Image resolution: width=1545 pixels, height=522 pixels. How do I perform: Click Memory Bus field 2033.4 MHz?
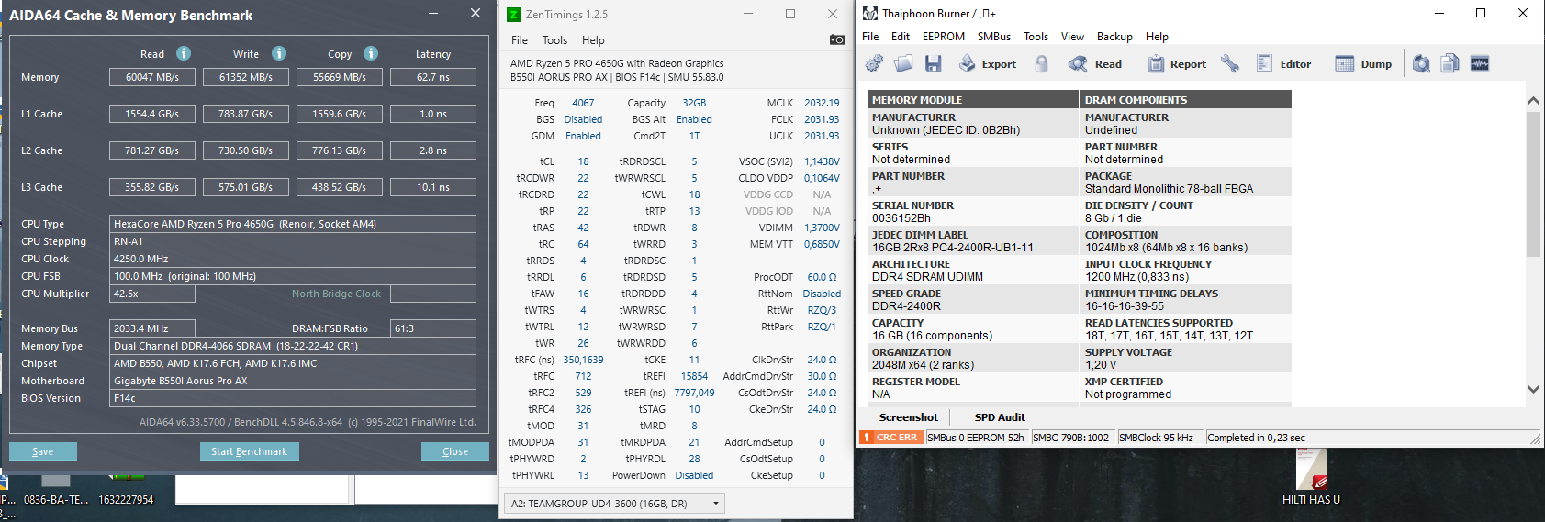[151, 328]
